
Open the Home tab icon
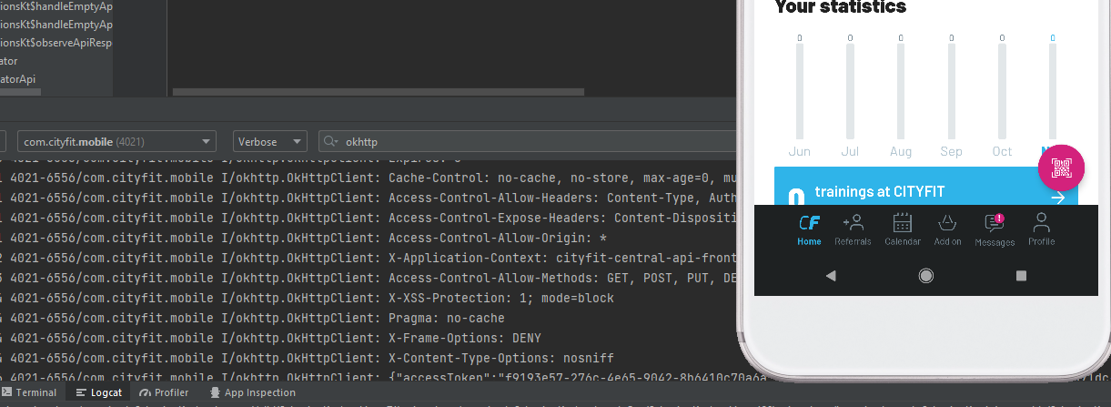[x=809, y=229]
